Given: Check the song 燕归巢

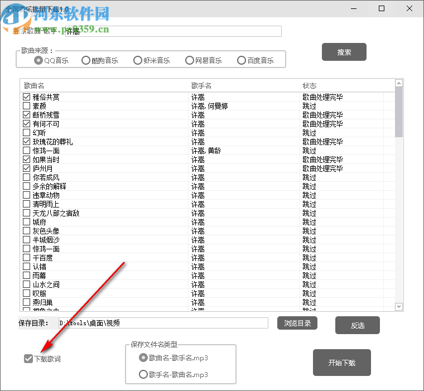Looking at the screenshot, I should click(x=27, y=302).
